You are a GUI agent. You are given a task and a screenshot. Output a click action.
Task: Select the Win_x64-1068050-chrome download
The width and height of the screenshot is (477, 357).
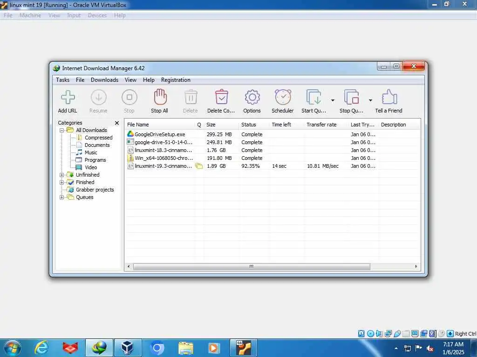(x=272, y=158)
